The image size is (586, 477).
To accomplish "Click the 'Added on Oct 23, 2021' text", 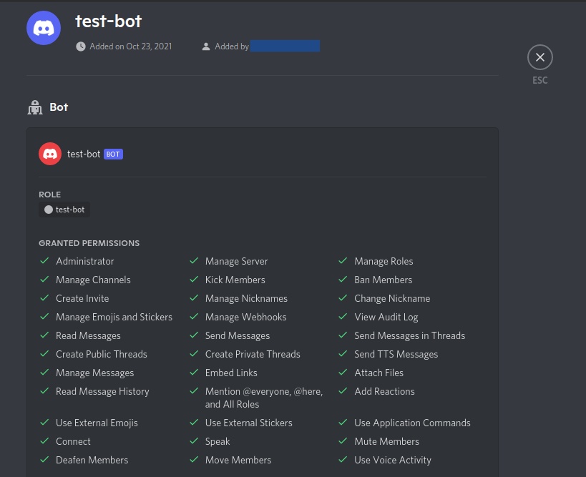I will click(131, 46).
